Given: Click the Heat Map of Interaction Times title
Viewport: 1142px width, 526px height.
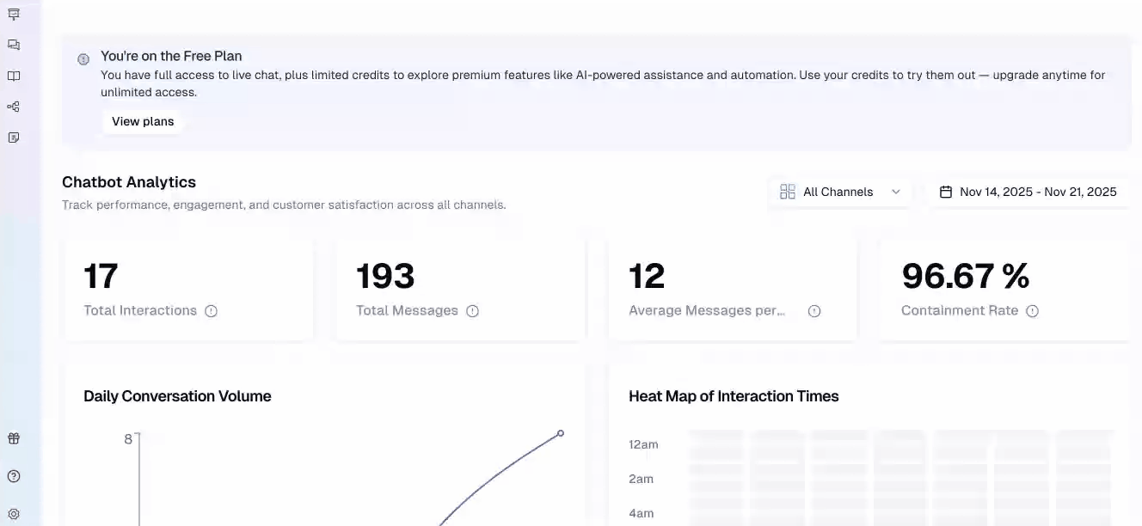Looking at the screenshot, I should point(734,396).
